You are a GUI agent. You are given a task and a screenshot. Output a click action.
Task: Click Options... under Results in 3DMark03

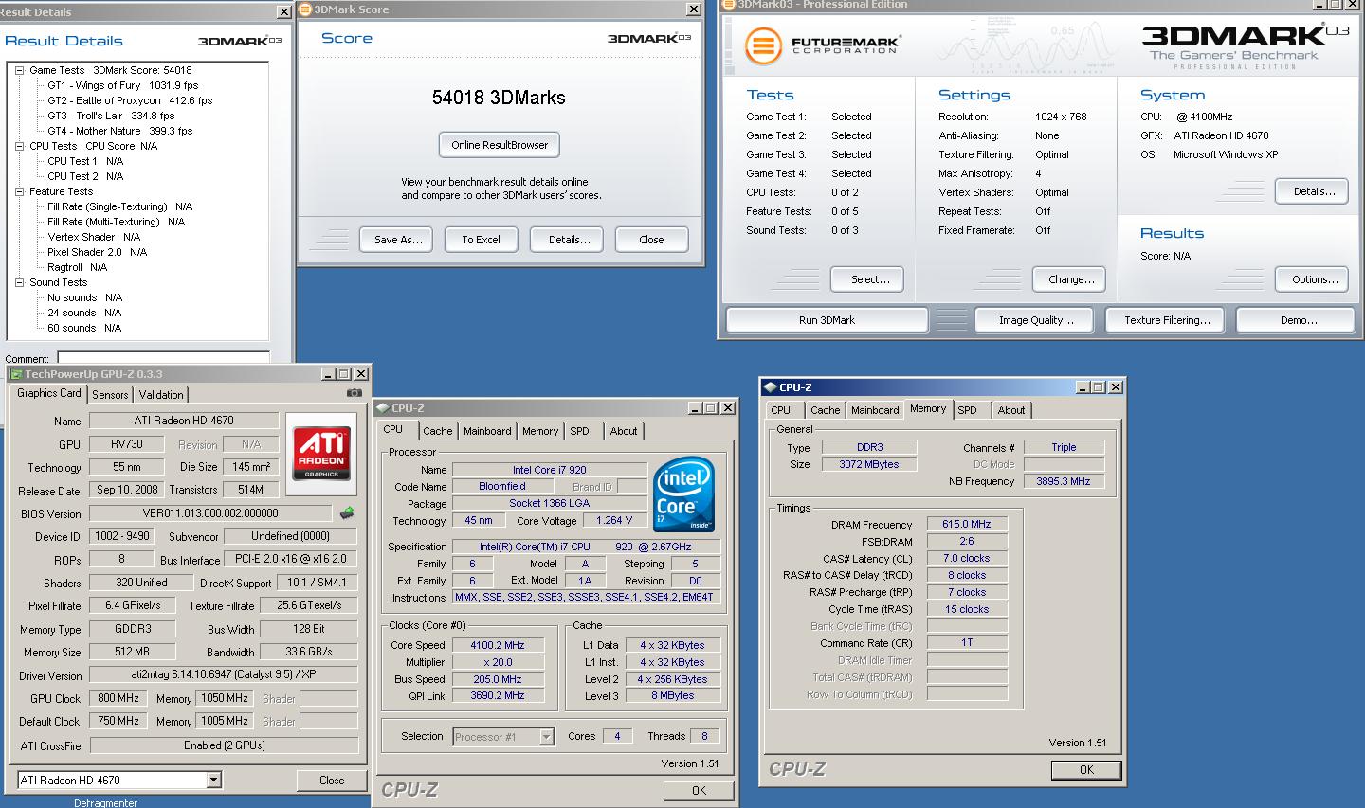click(x=1314, y=279)
